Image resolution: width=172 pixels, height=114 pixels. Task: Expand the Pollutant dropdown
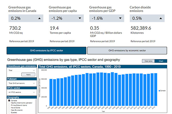pyautogui.click(x=22, y=83)
